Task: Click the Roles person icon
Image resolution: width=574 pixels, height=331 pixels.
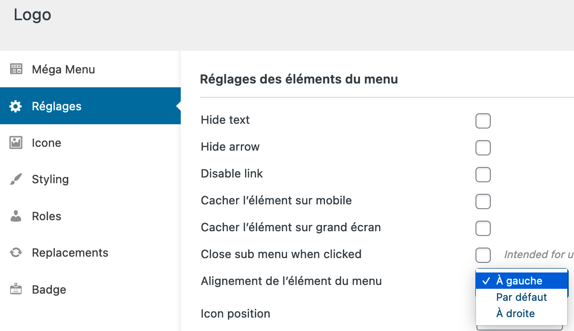Action: 16,216
